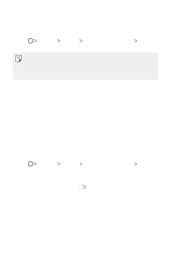Screen dimensions: 171x257
Task: Select last chevron in the upper navigation path
Action: pos(136,41)
